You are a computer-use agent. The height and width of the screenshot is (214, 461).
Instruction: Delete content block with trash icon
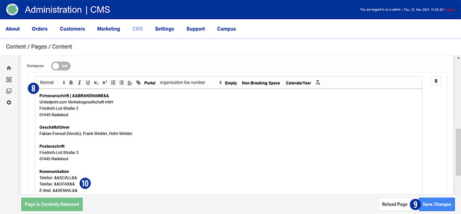[x=437, y=81]
